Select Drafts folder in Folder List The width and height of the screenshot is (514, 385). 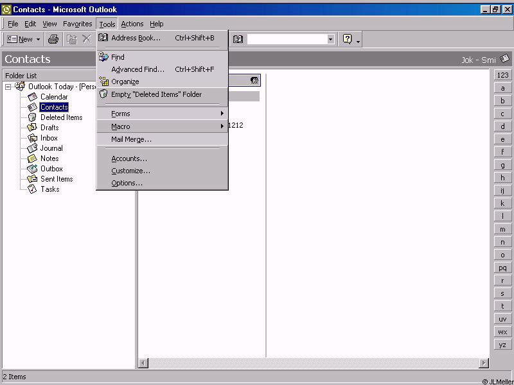[x=49, y=128]
